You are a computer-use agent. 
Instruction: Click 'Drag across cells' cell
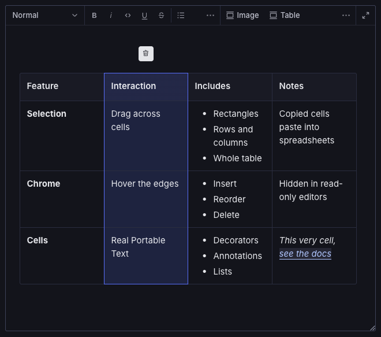146,136
